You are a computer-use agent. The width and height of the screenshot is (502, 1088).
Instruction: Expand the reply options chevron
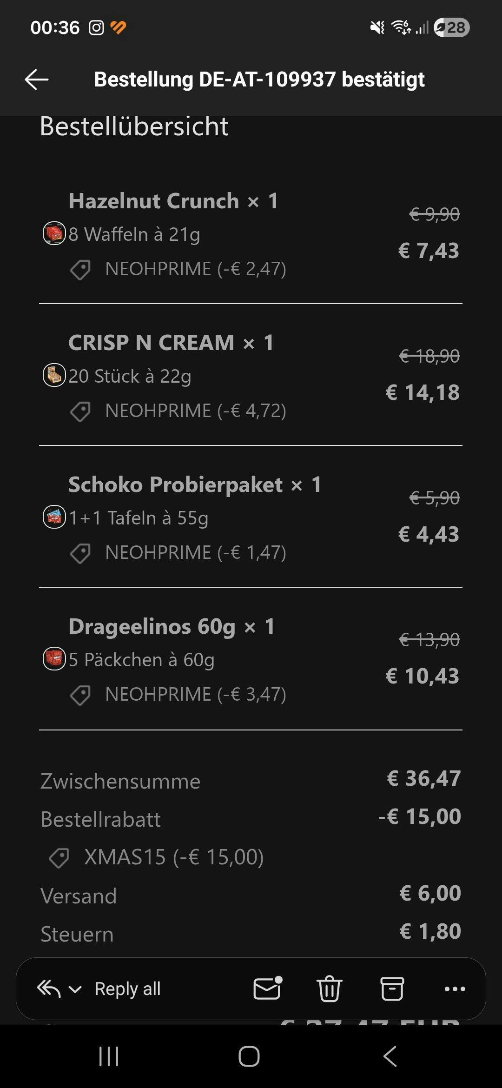(75, 989)
